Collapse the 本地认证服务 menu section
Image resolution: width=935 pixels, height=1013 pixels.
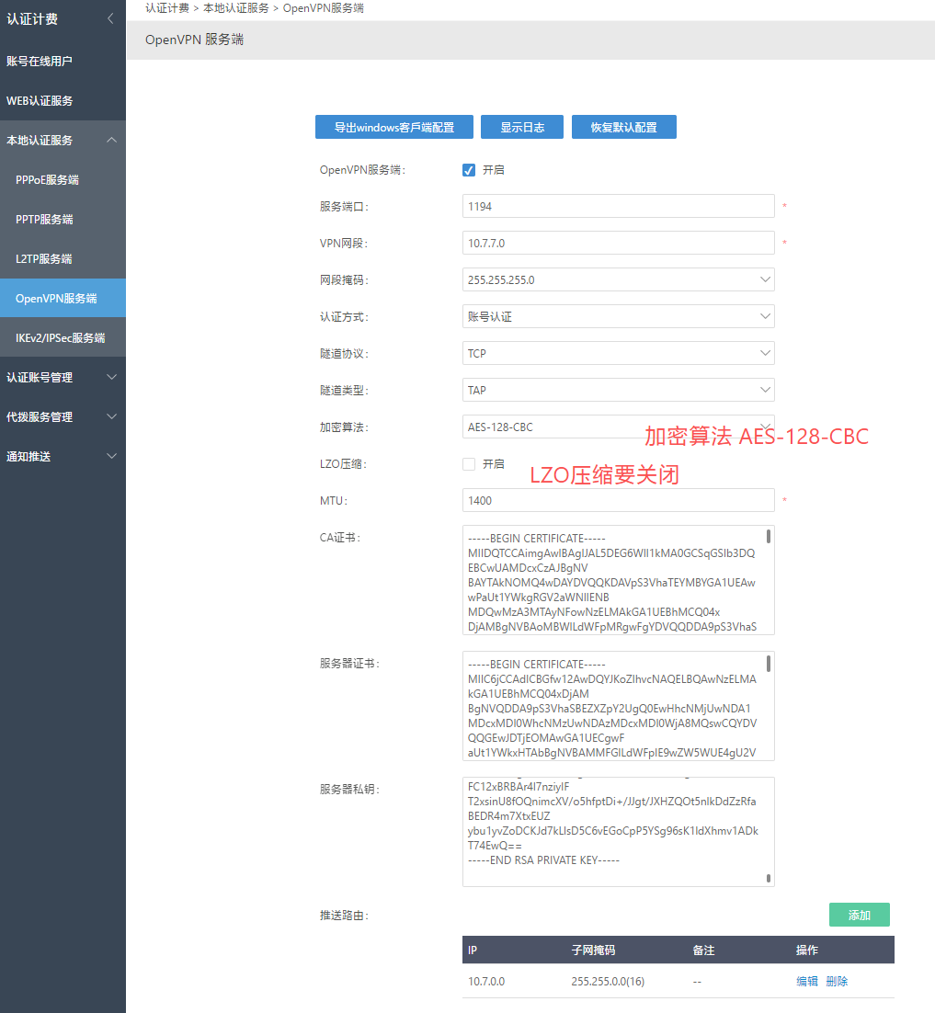point(111,141)
